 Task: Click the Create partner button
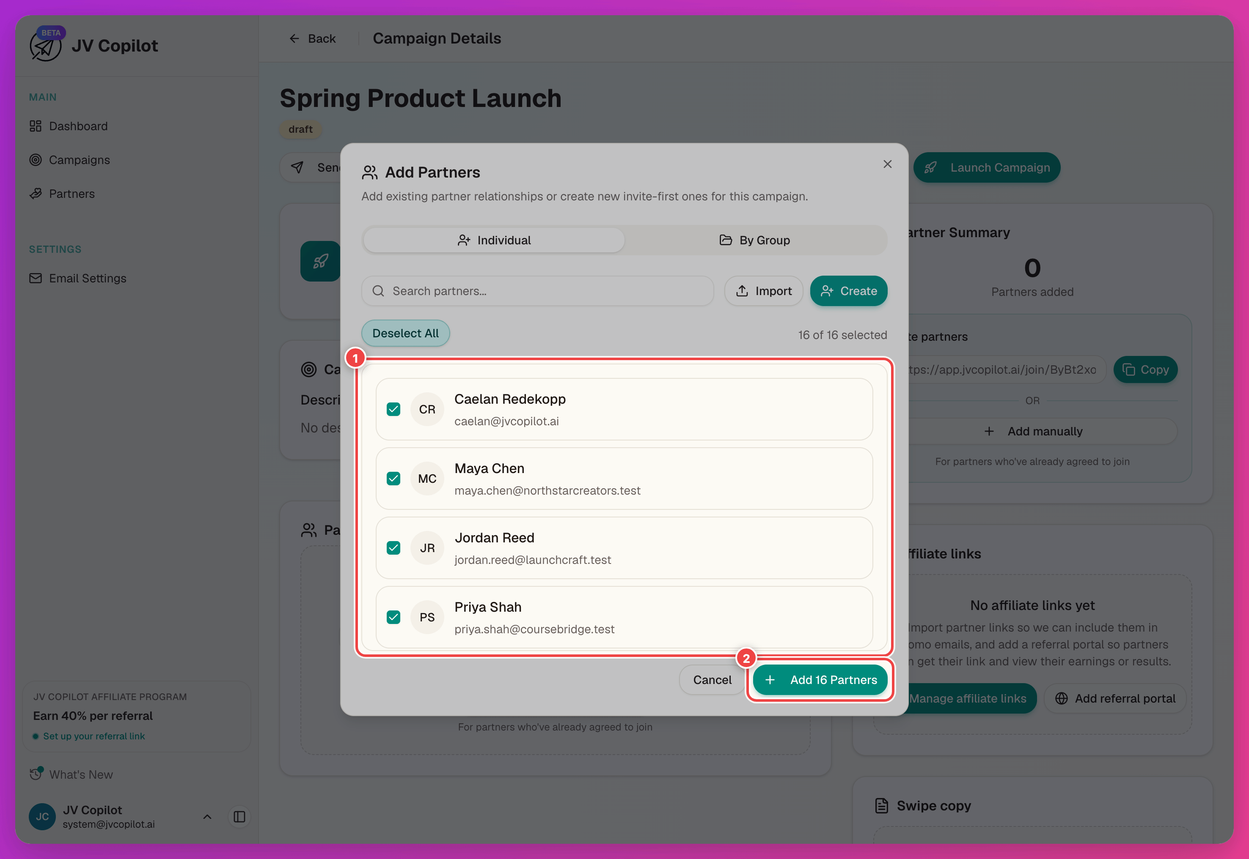[849, 291]
